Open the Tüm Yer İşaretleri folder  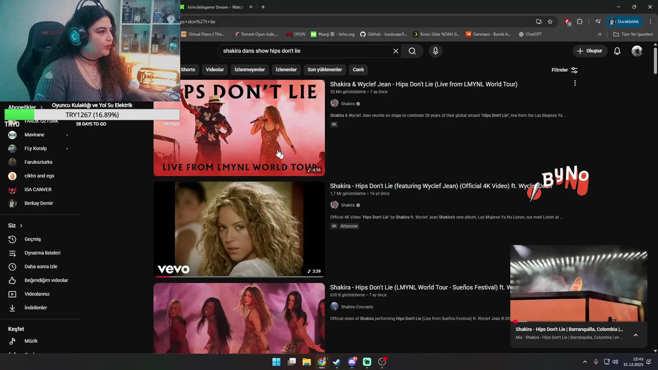pos(633,34)
